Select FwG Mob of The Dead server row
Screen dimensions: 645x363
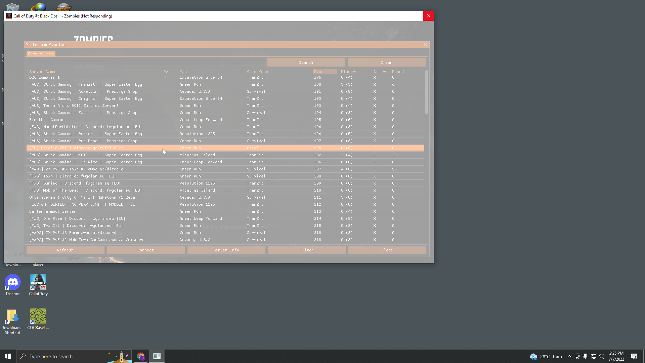click(x=225, y=190)
